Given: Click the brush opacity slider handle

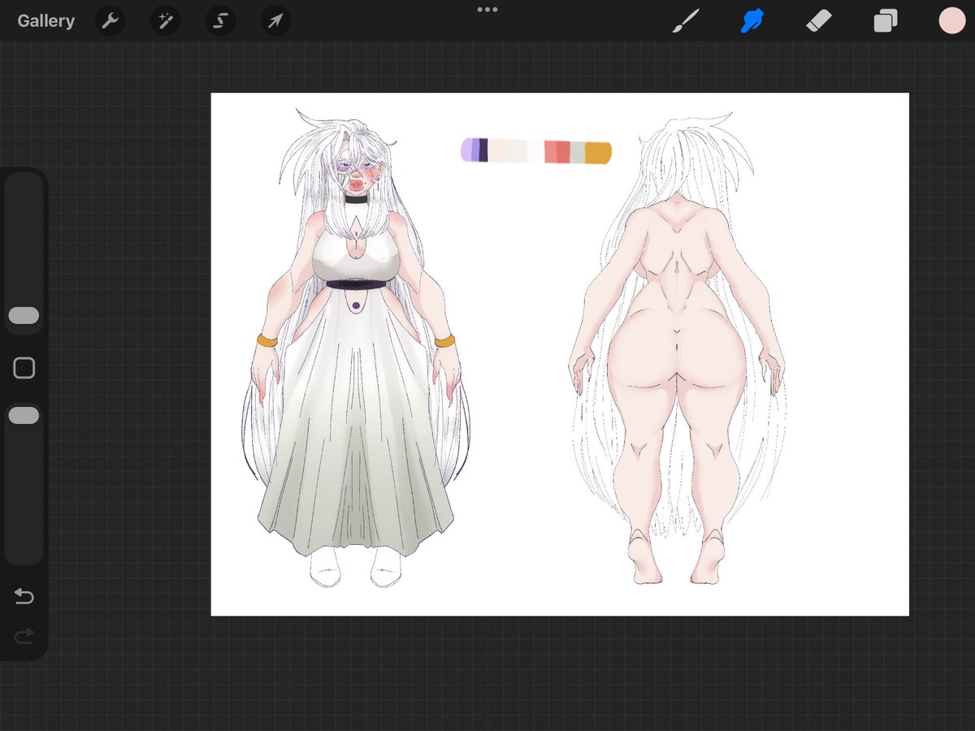Looking at the screenshot, I should point(24,416).
